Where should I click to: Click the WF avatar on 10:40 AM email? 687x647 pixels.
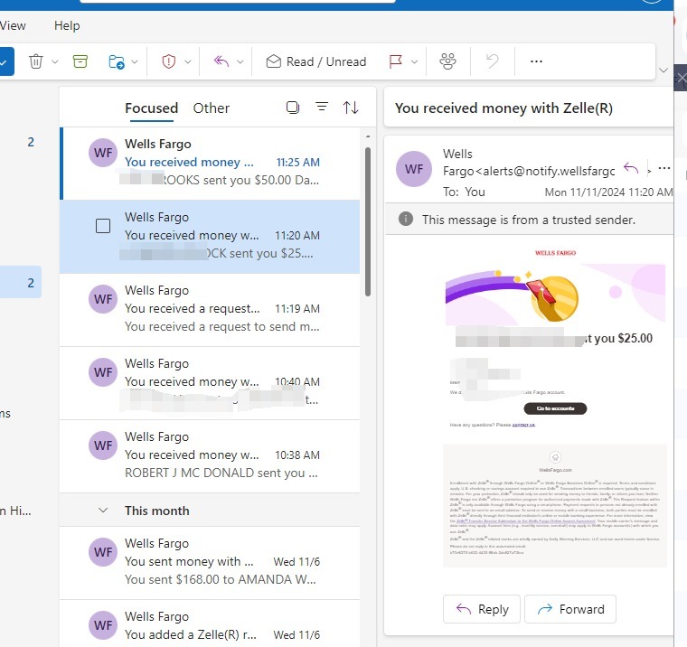103,372
